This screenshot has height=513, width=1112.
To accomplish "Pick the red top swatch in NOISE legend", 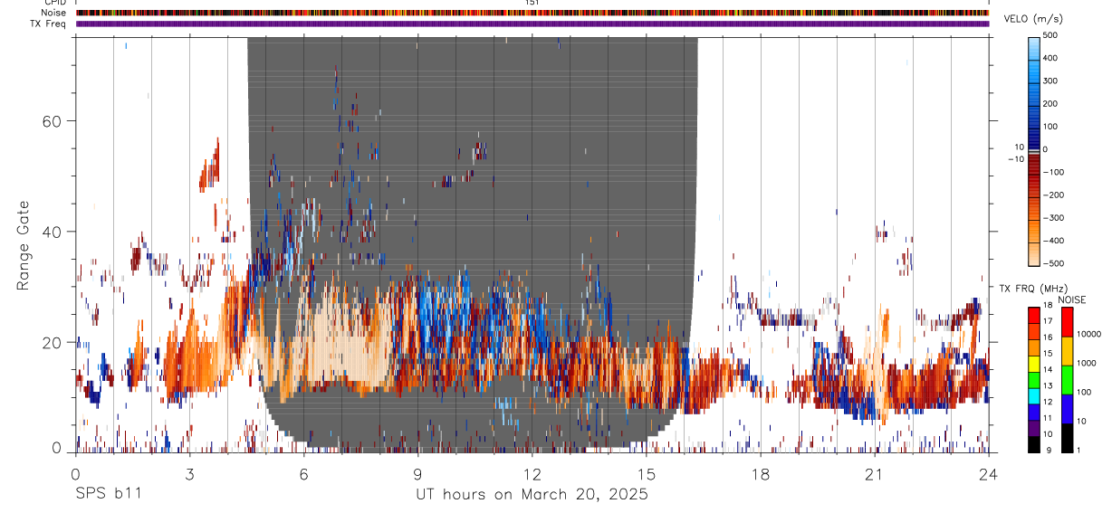I will pos(1067,321).
